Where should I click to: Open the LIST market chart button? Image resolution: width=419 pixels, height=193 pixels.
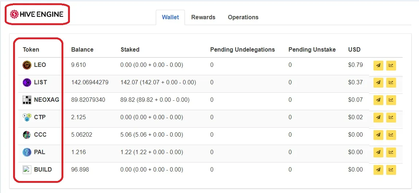[x=391, y=83]
